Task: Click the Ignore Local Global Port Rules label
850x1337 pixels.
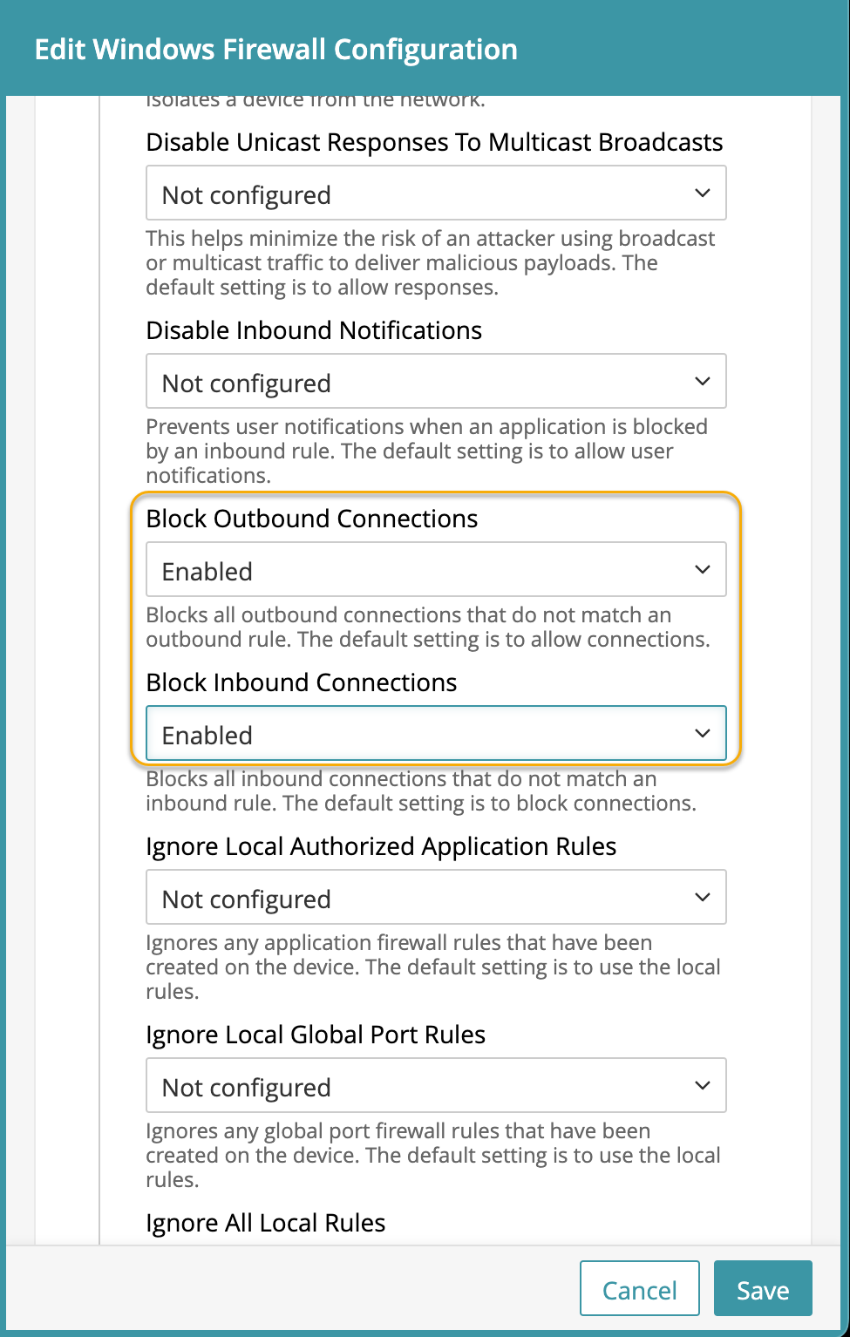Action: pos(316,1035)
